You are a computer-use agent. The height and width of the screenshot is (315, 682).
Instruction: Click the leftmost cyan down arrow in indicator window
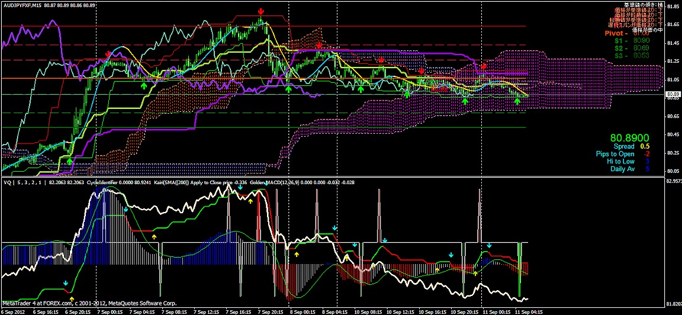click(x=65, y=284)
